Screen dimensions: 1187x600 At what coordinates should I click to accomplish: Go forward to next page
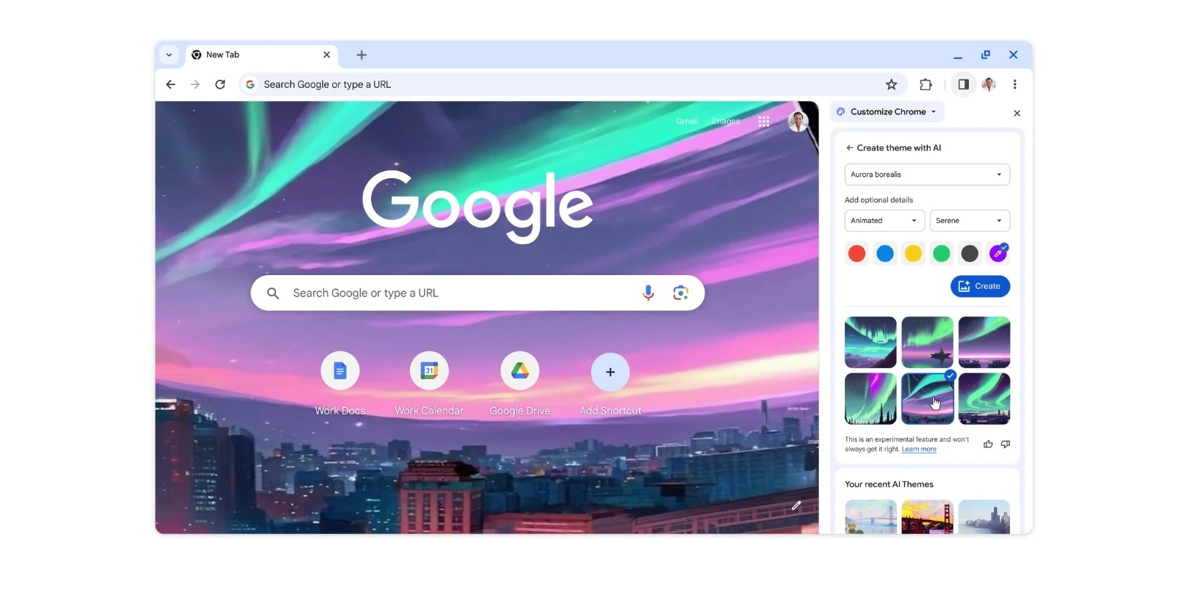[x=195, y=84]
